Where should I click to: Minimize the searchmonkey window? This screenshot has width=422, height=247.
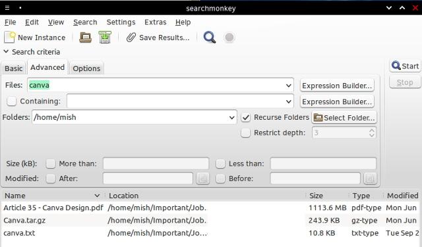[x=389, y=8]
